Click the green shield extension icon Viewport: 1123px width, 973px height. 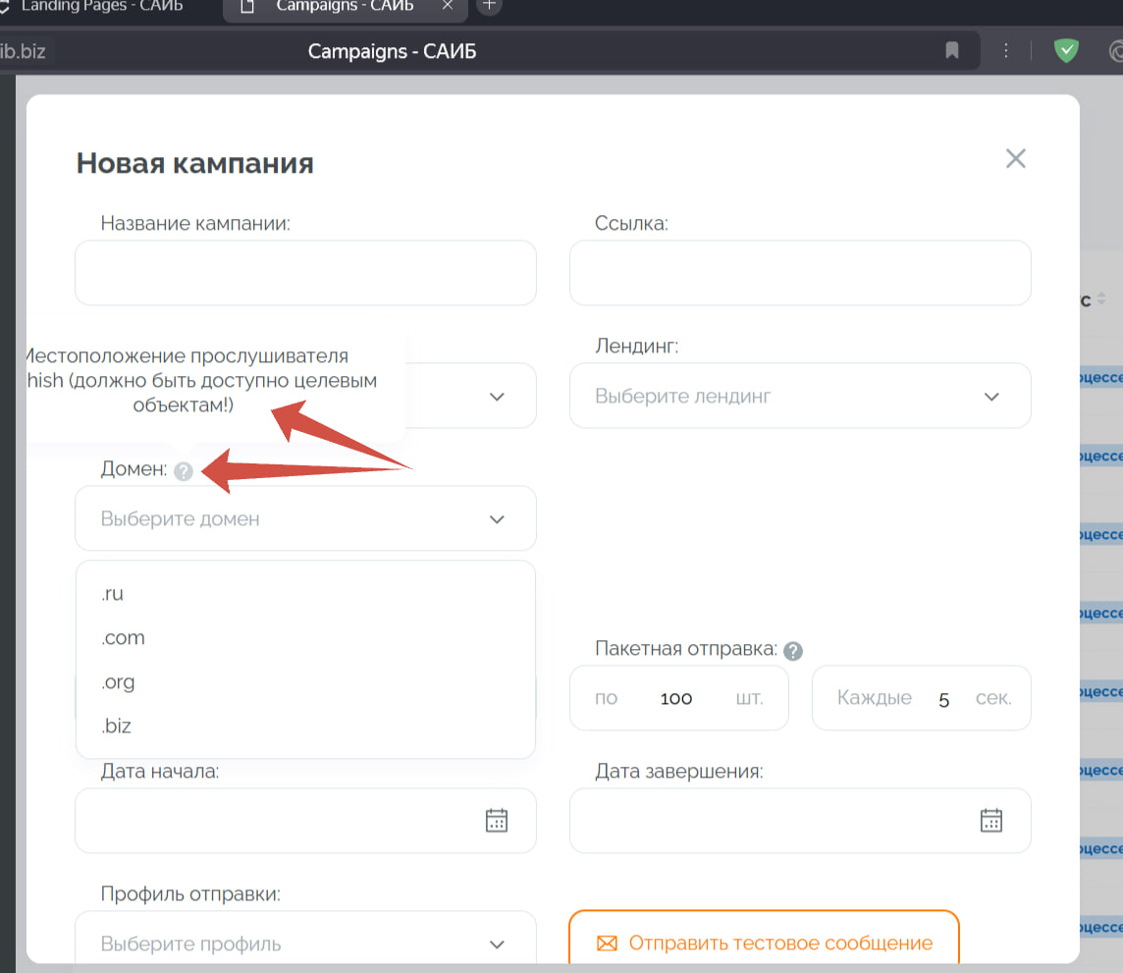[1065, 51]
